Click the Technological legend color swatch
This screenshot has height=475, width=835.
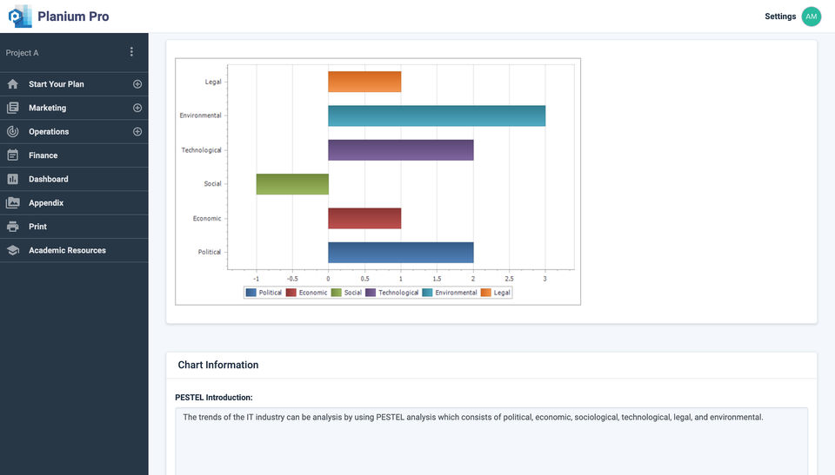pyautogui.click(x=371, y=293)
